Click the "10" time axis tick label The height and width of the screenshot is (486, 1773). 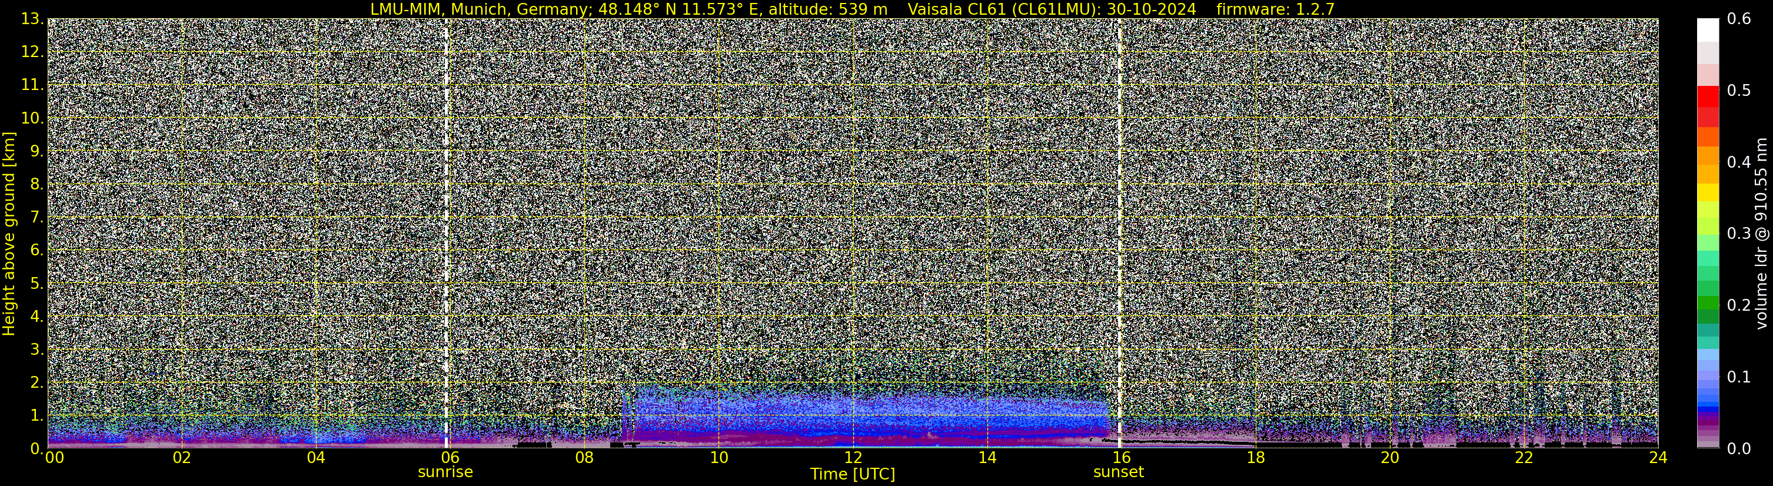click(718, 458)
